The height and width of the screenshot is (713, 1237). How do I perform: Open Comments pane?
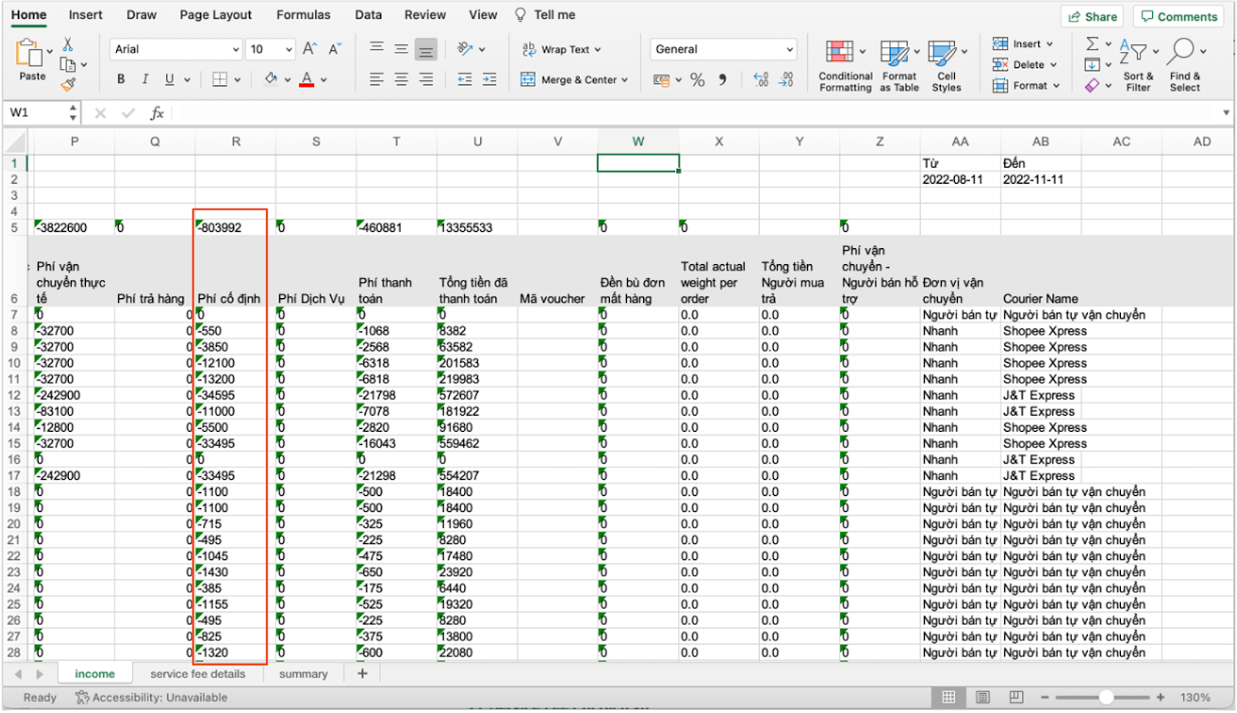[1179, 17]
